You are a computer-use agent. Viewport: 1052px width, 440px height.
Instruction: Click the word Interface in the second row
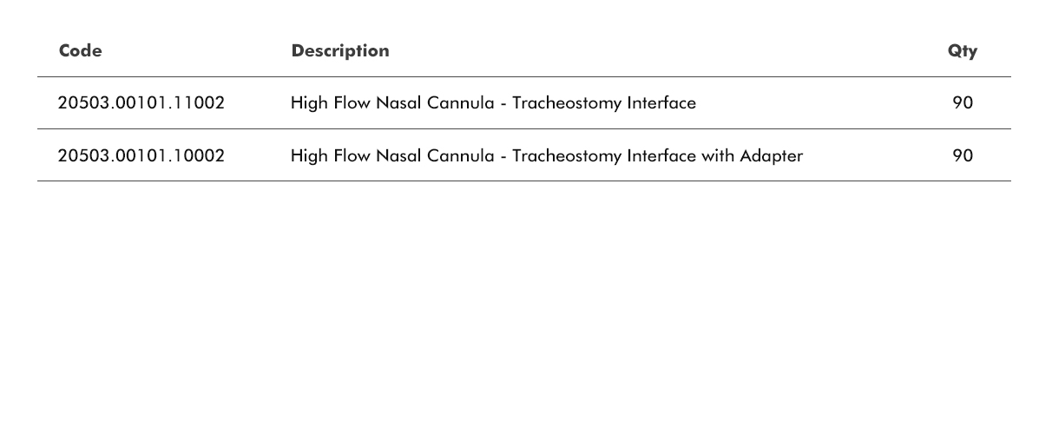[x=661, y=156]
